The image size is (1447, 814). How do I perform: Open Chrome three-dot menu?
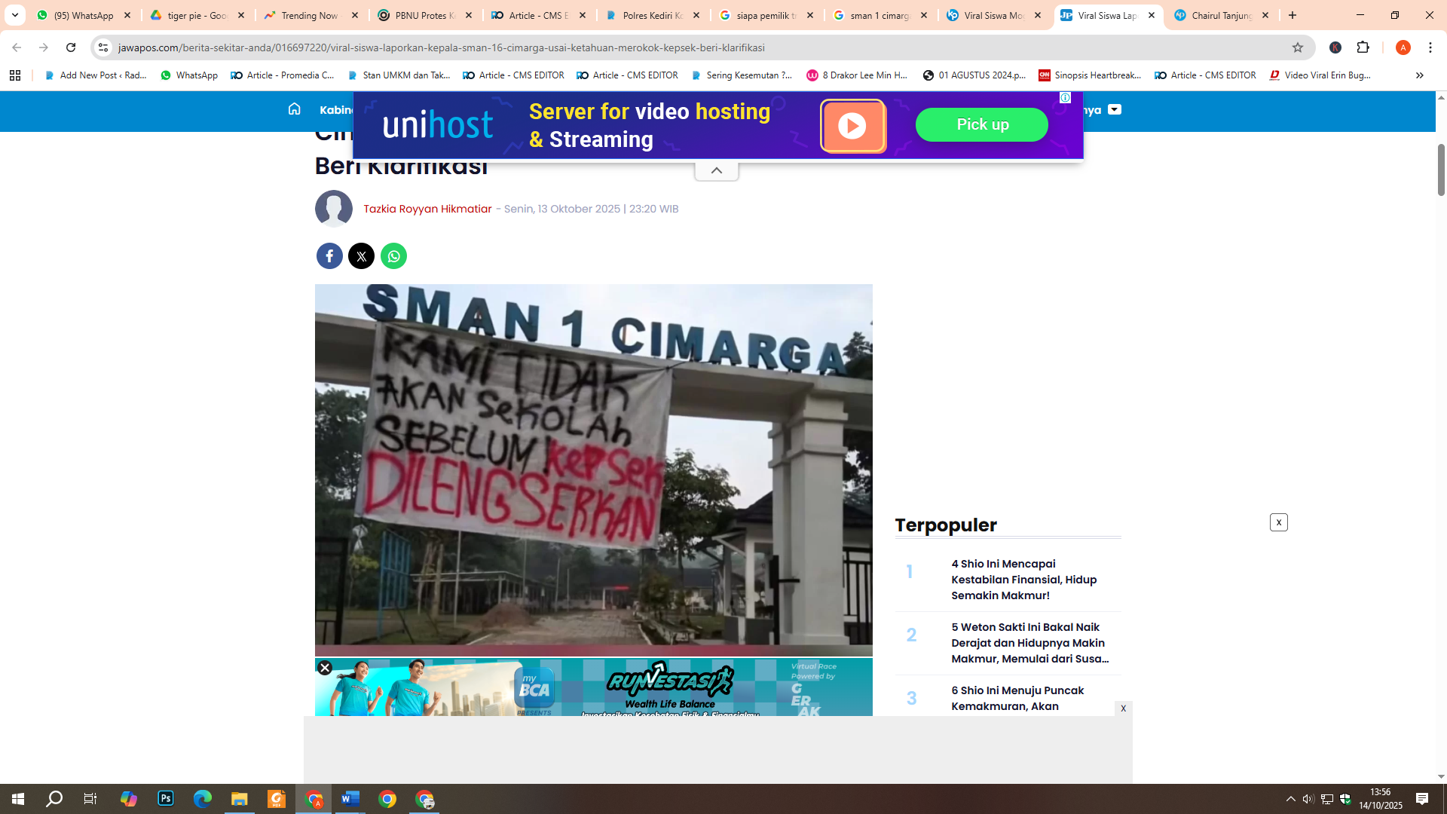pos(1430,47)
